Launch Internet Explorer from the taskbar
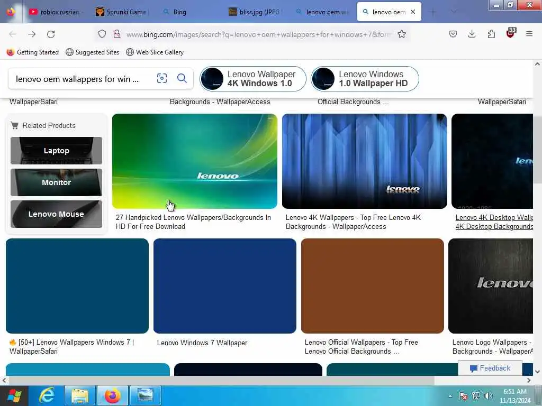The width and height of the screenshot is (542, 406). [x=47, y=395]
